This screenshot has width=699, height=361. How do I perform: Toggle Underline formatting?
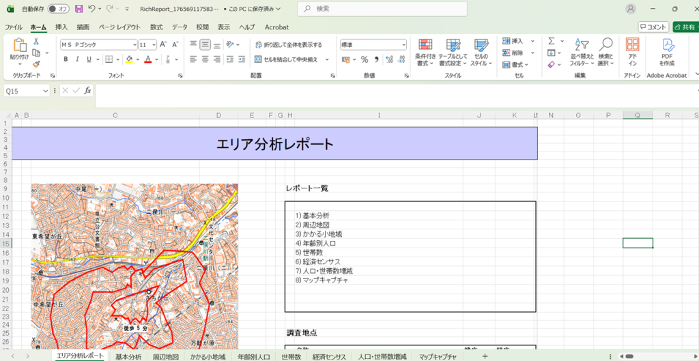tap(89, 59)
